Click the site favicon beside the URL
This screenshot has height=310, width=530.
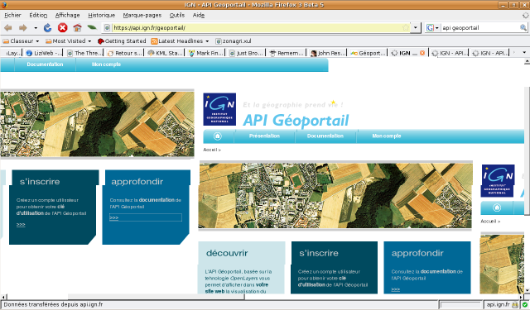tap(107, 27)
